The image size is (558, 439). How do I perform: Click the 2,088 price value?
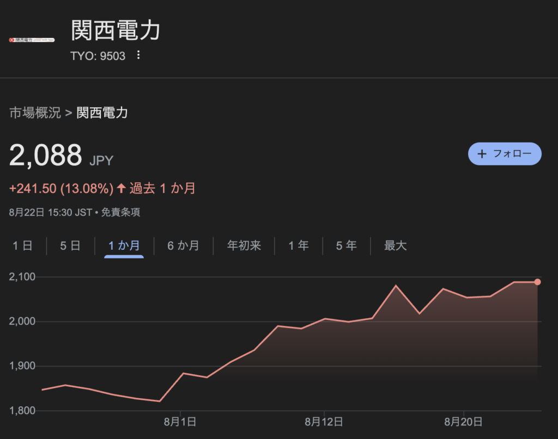[x=46, y=155]
